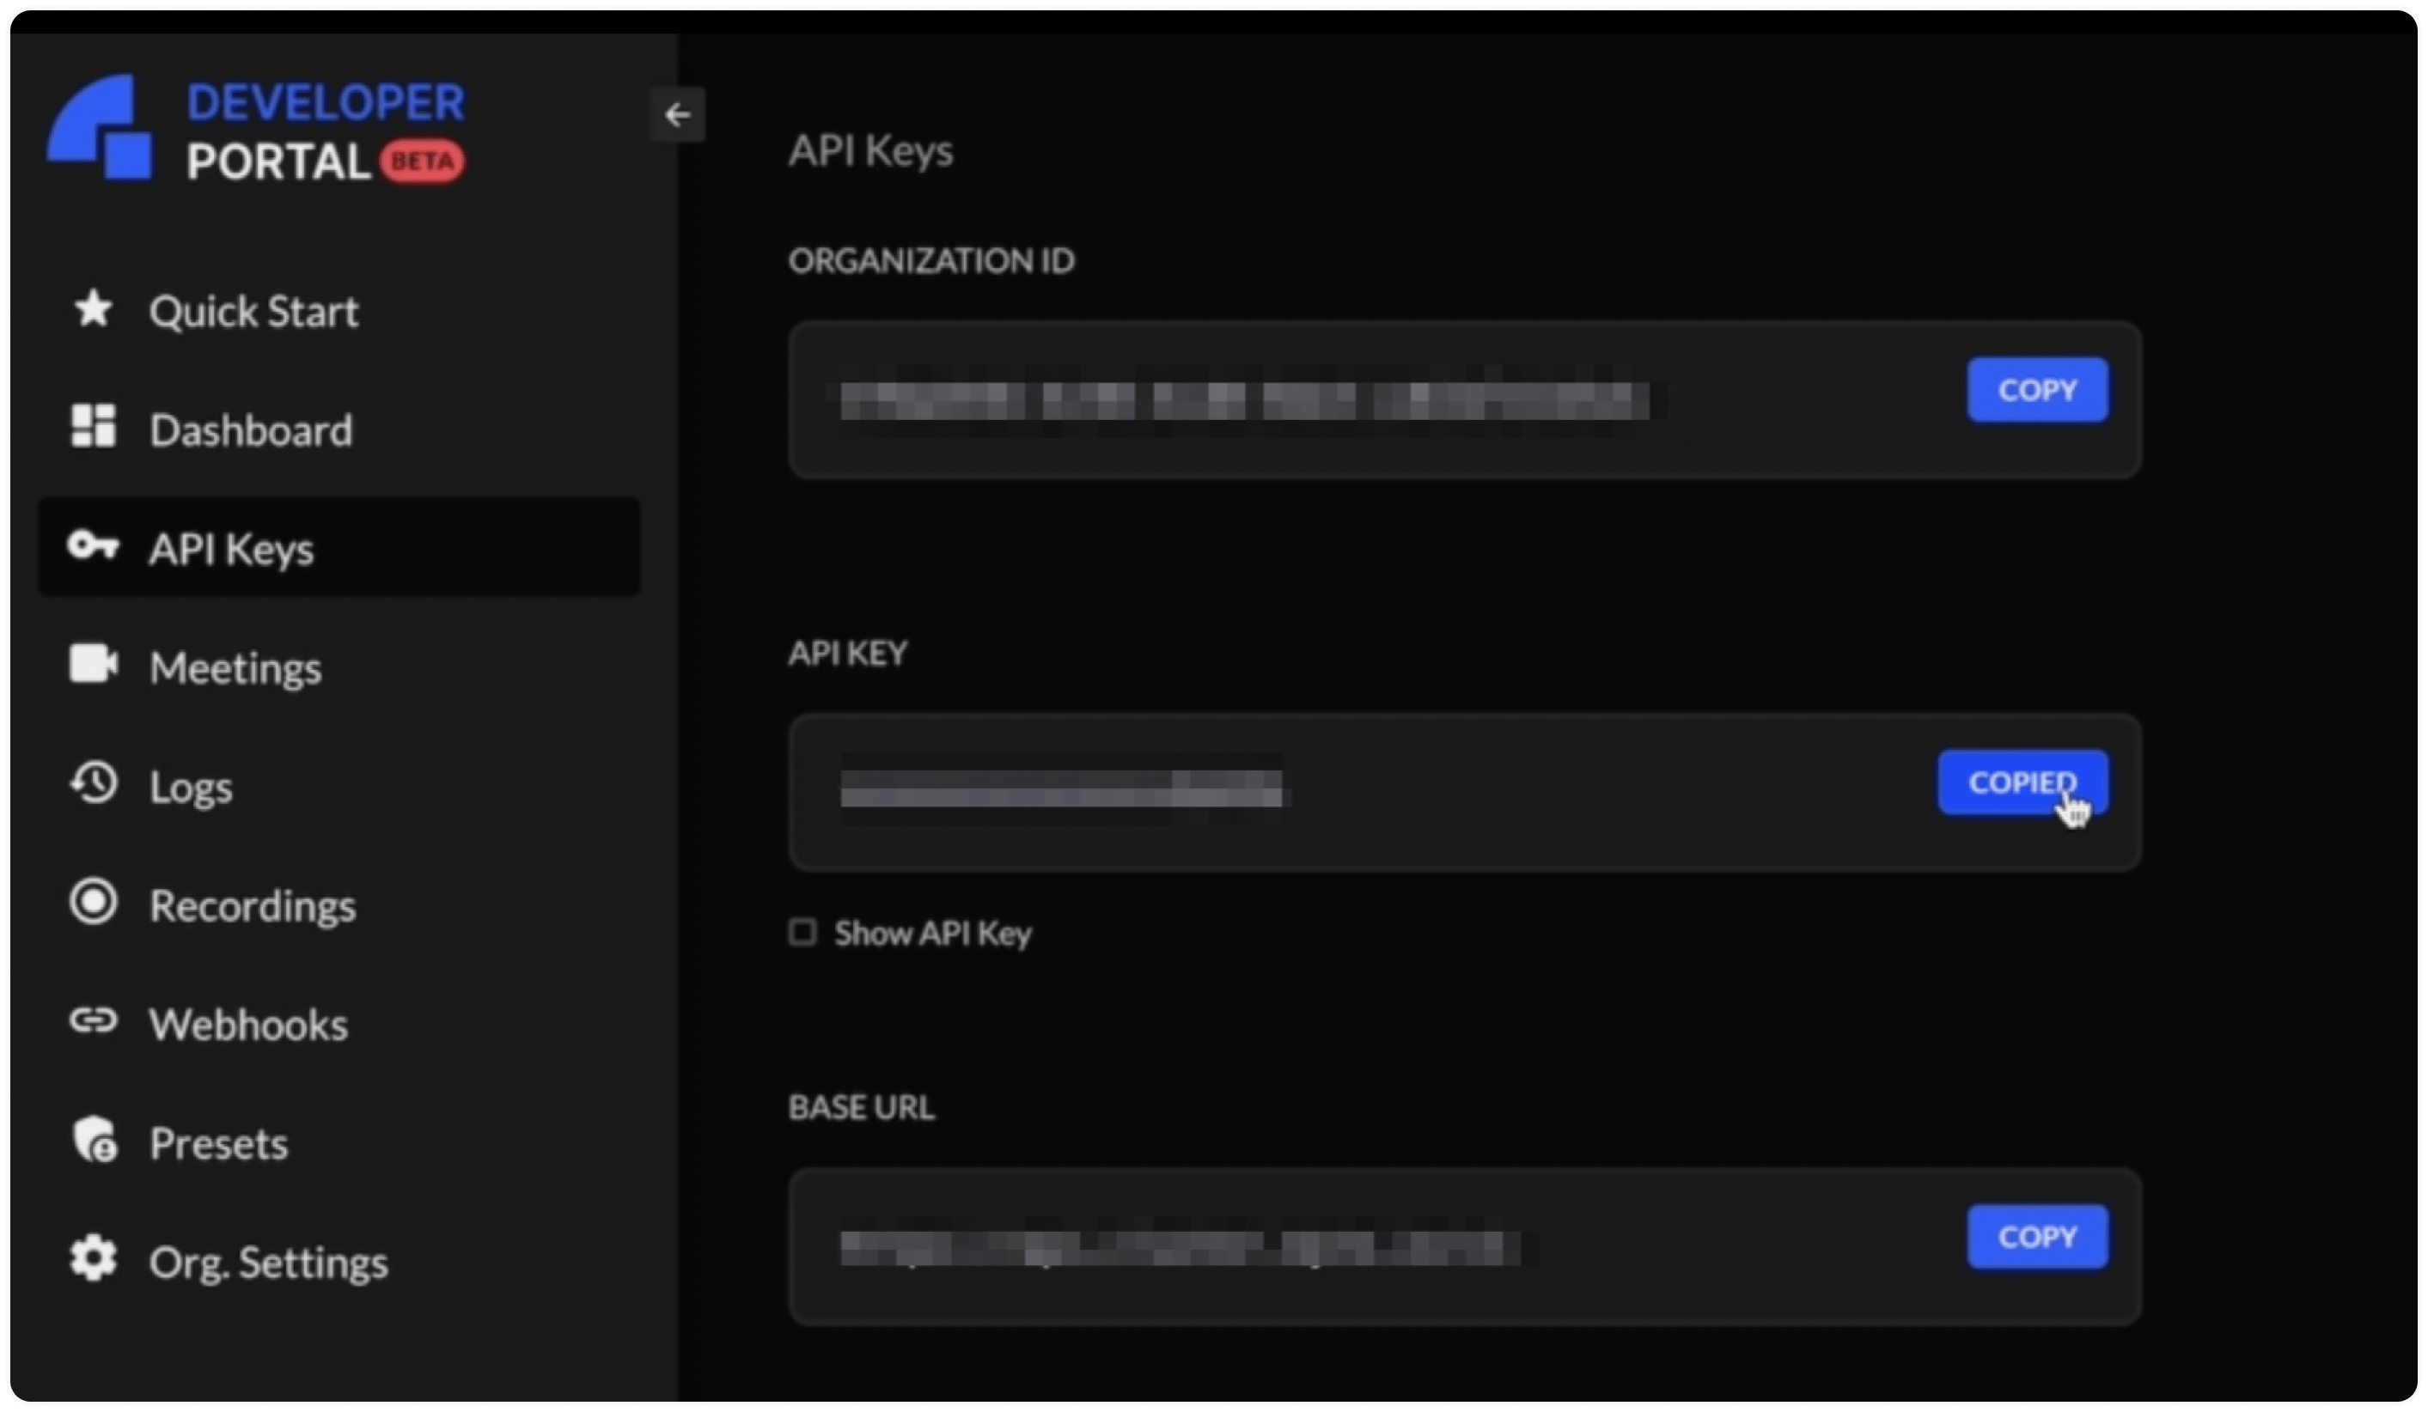Screen dimensions: 2428x1412
Task: Enable API Key visibility toggle
Action: [802, 933]
